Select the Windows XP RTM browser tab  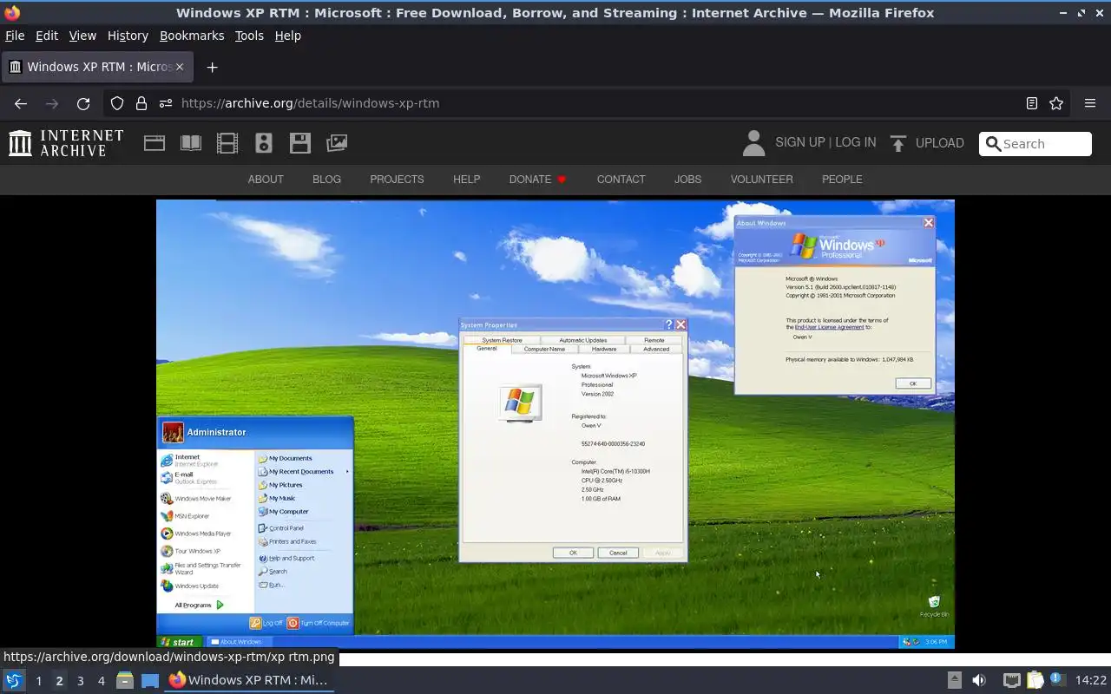tap(95, 67)
